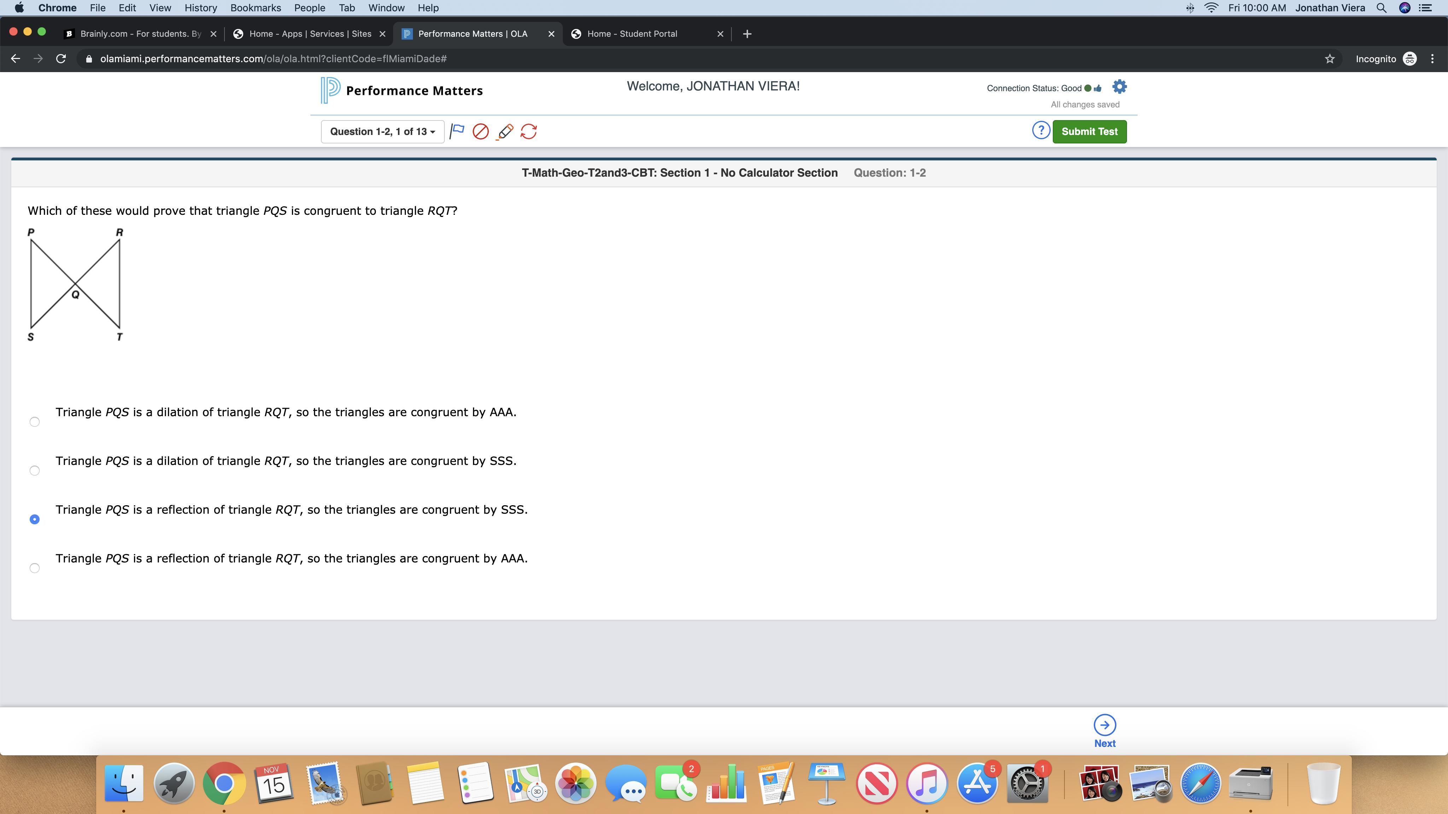
Task: Flag this question with the flag icon
Action: coord(457,131)
